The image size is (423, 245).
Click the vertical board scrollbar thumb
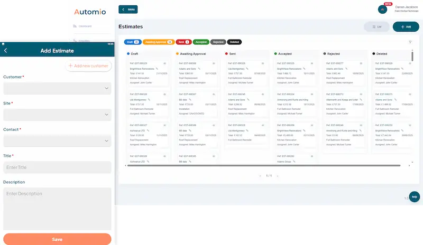click(412, 56)
